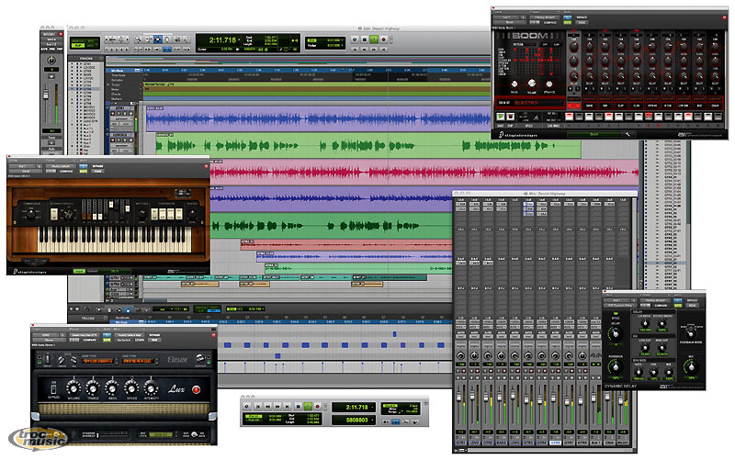Adjust the Volume knob on Lux amp
Screen dimensions: 735x460
click(x=73, y=387)
